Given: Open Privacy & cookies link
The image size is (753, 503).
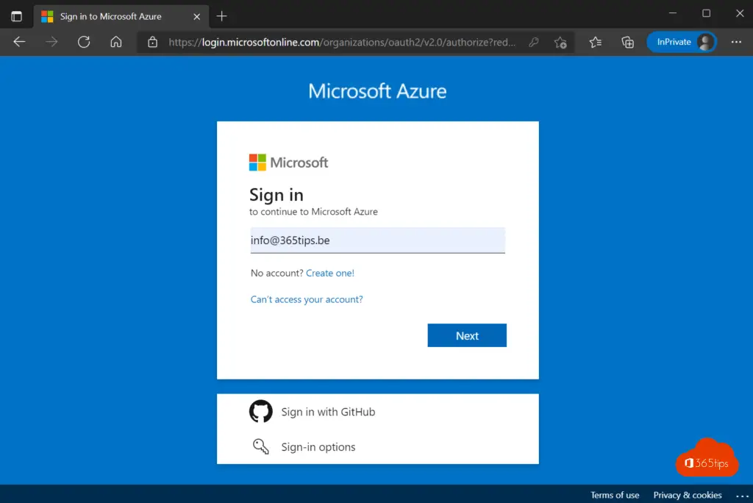Looking at the screenshot, I should click(688, 495).
